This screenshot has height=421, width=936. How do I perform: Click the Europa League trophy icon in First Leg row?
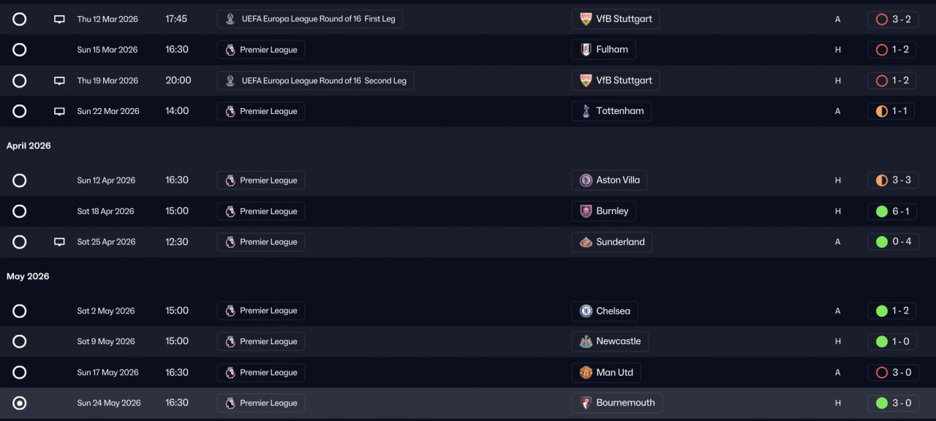(x=230, y=19)
